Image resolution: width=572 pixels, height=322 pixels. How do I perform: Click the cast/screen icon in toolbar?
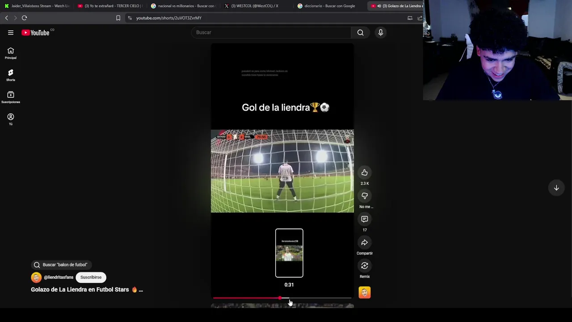click(x=410, y=18)
